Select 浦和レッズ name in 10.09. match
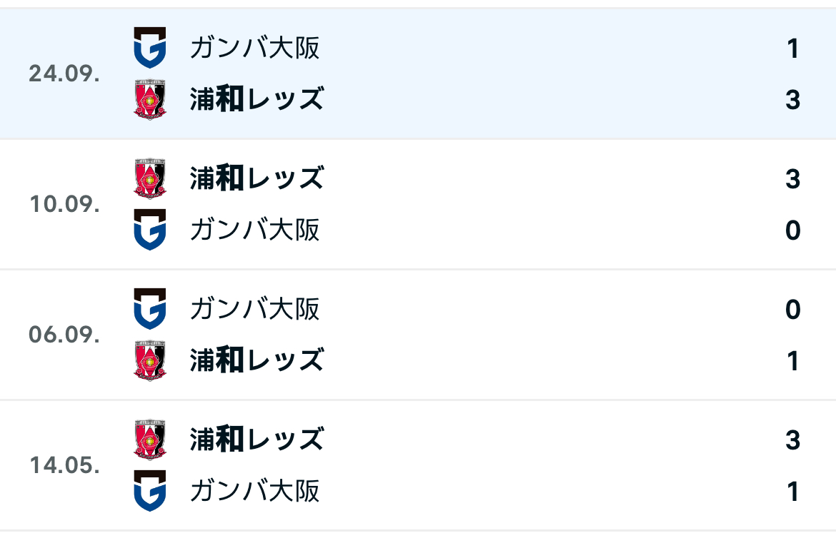Screen dimensions: 836x533 pyautogui.click(x=257, y=178)
